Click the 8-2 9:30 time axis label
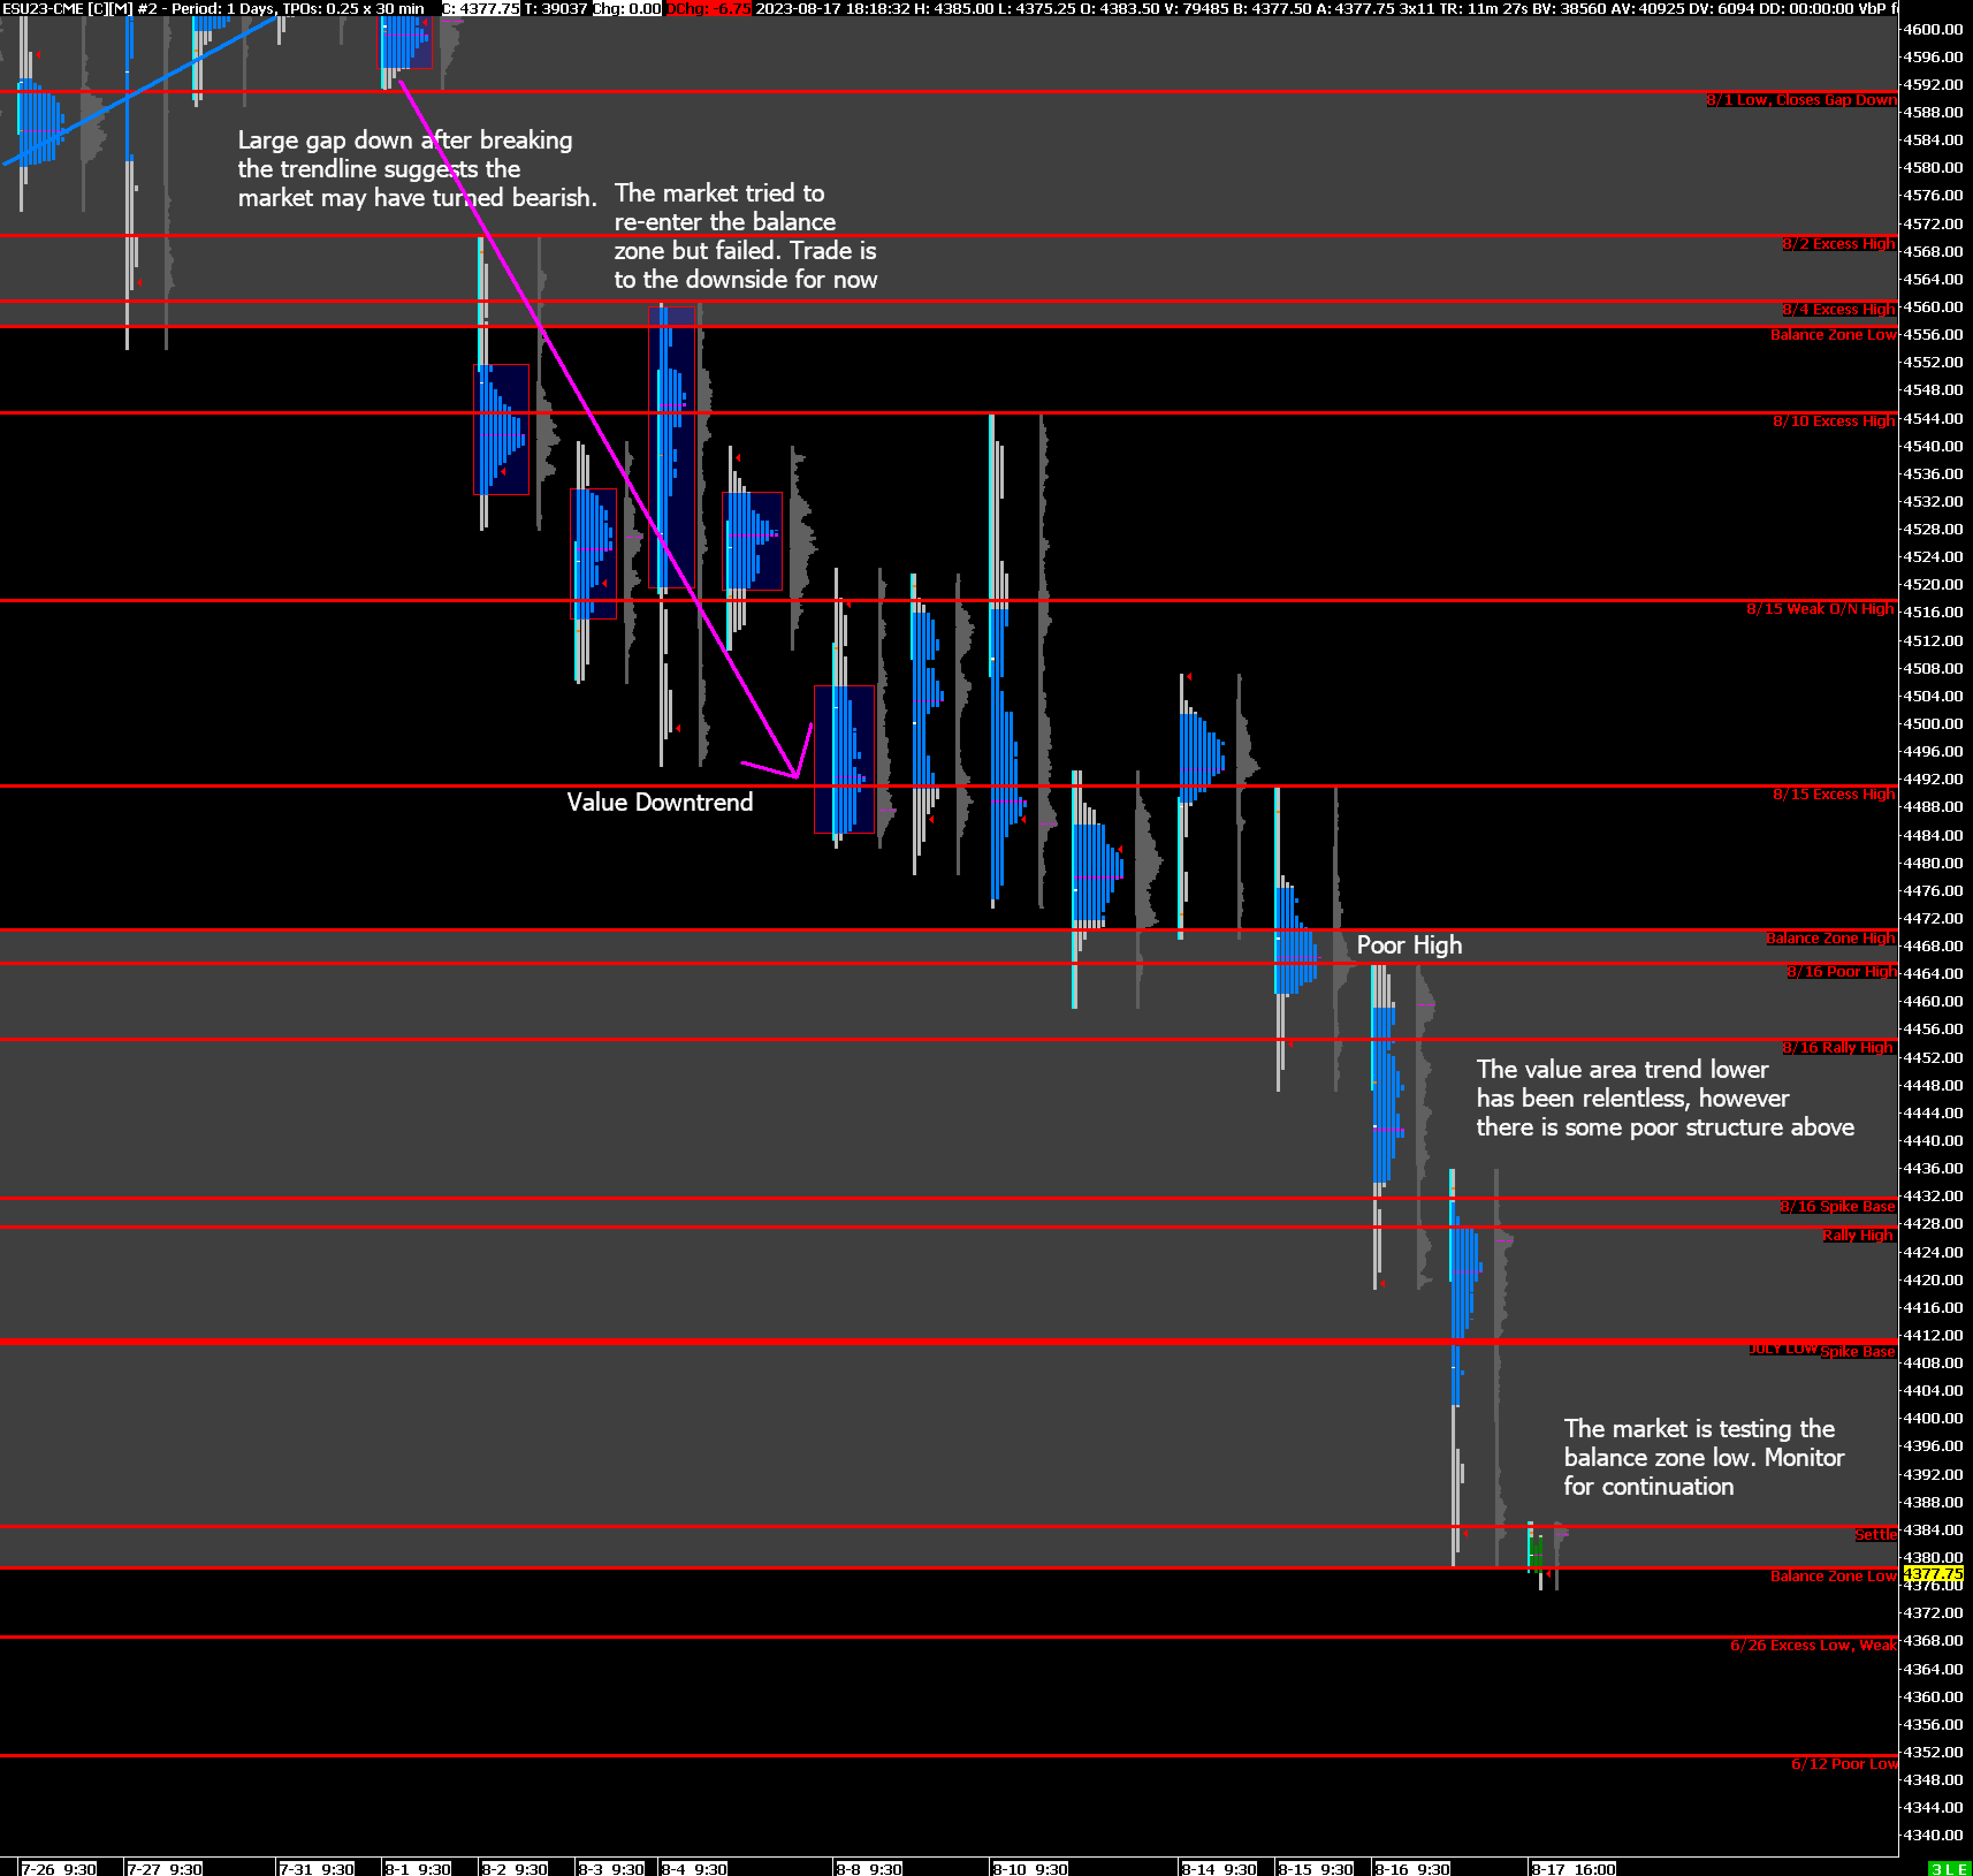The height and width of the screenshot is (1876, 1973). tap(514, 1868)
